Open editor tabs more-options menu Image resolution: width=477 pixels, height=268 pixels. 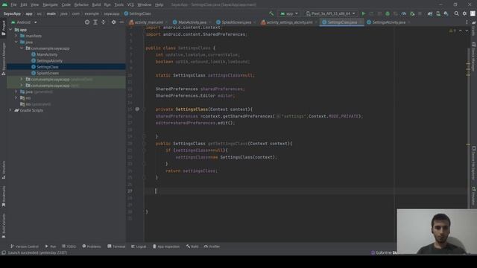point(467,22)
